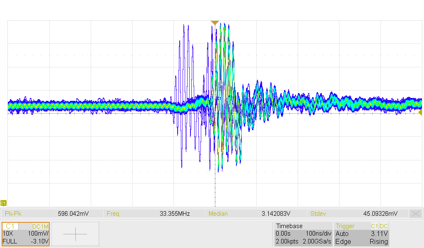Click the 2.00GSa/s sample rate readout
This screenshot has width=424, height=248.
coord(318,241)
